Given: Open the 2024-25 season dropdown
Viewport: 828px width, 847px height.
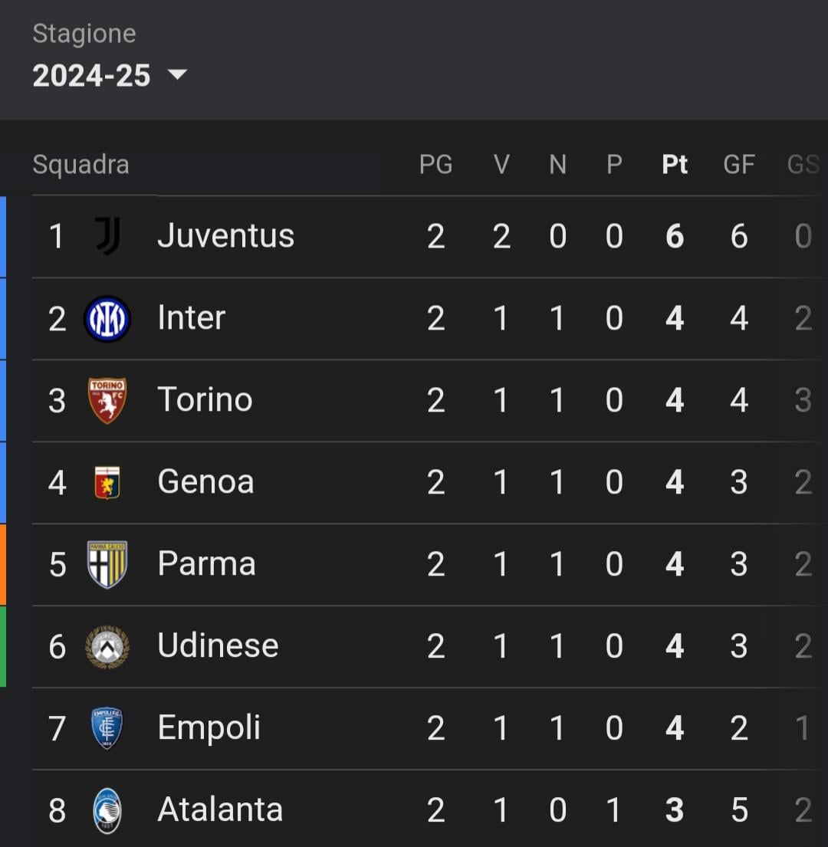Looking at the screenshot, I should click(110, 75).
